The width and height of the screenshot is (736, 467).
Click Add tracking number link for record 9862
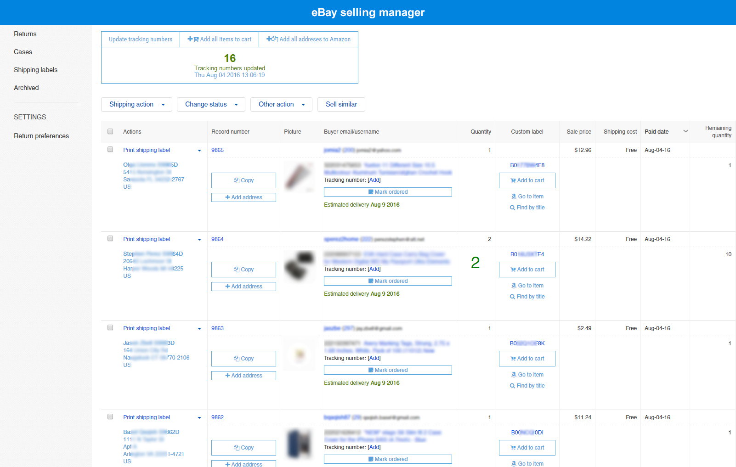pyautogui.click(x=374, y=447)
